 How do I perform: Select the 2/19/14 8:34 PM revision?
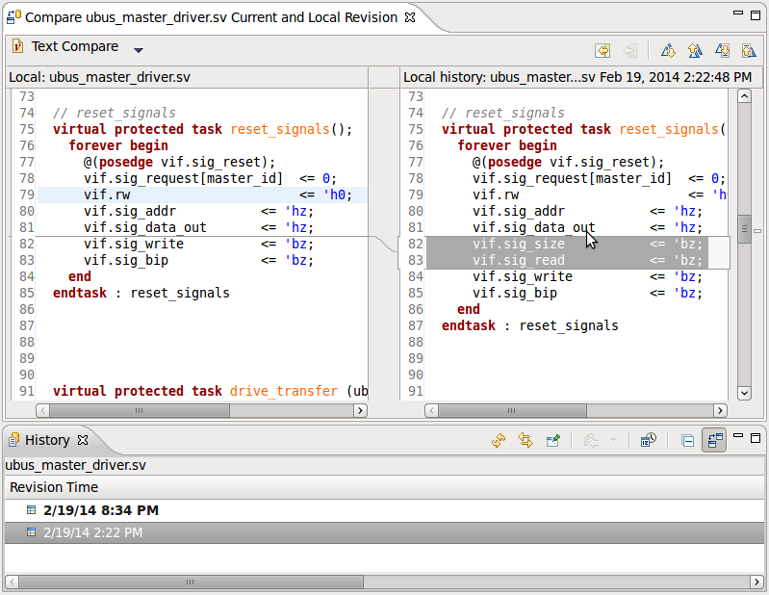[x=100, y=510]
